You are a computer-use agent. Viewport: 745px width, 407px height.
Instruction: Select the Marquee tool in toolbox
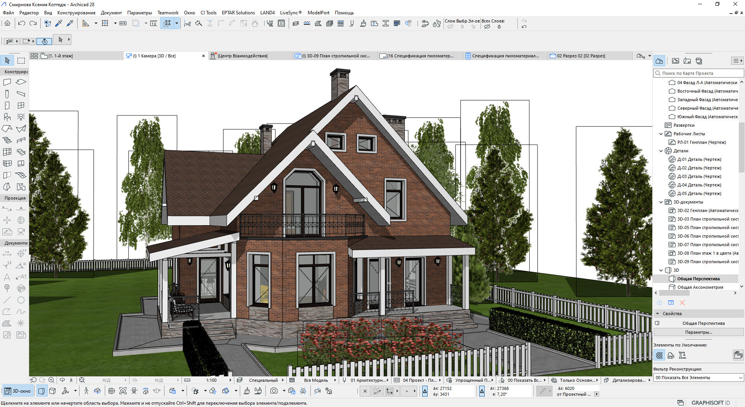pos(21,60)
